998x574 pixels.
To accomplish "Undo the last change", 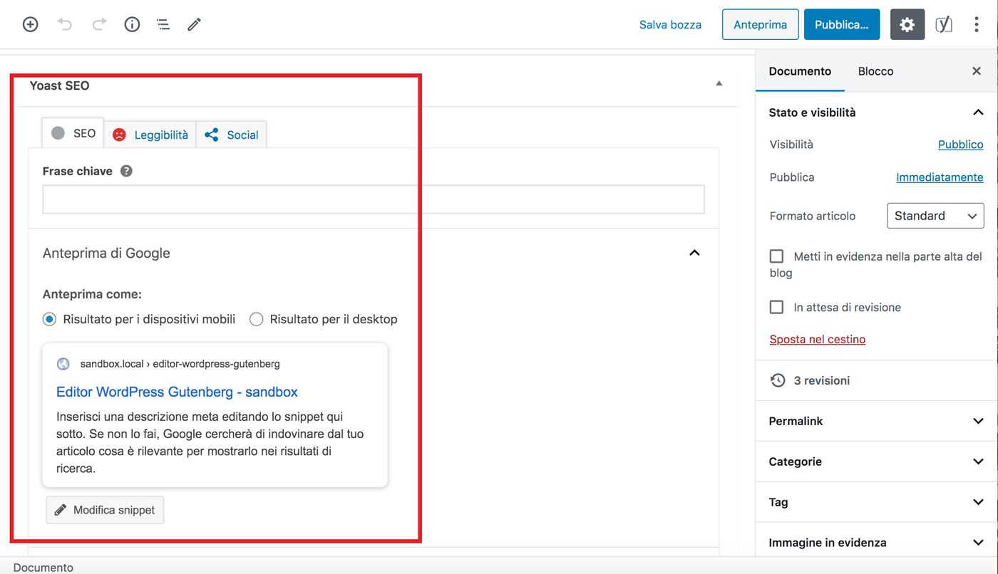I will tap(65, 24).
